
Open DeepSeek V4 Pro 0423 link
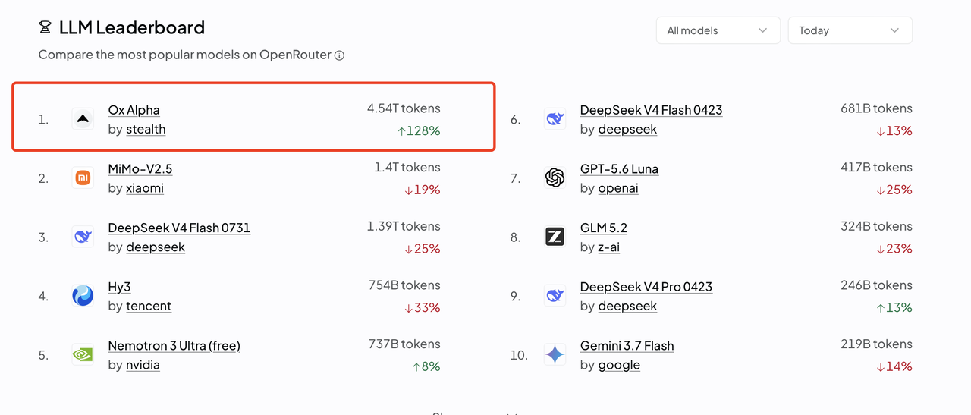click(x=646, y=287)
